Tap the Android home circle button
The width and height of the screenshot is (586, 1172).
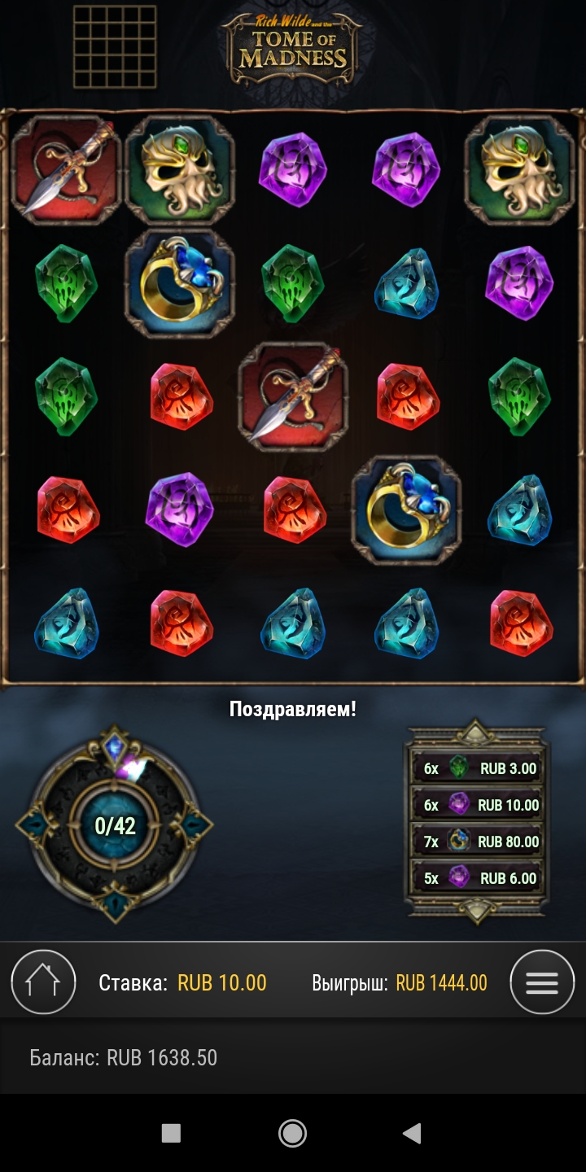[292, 1133]
